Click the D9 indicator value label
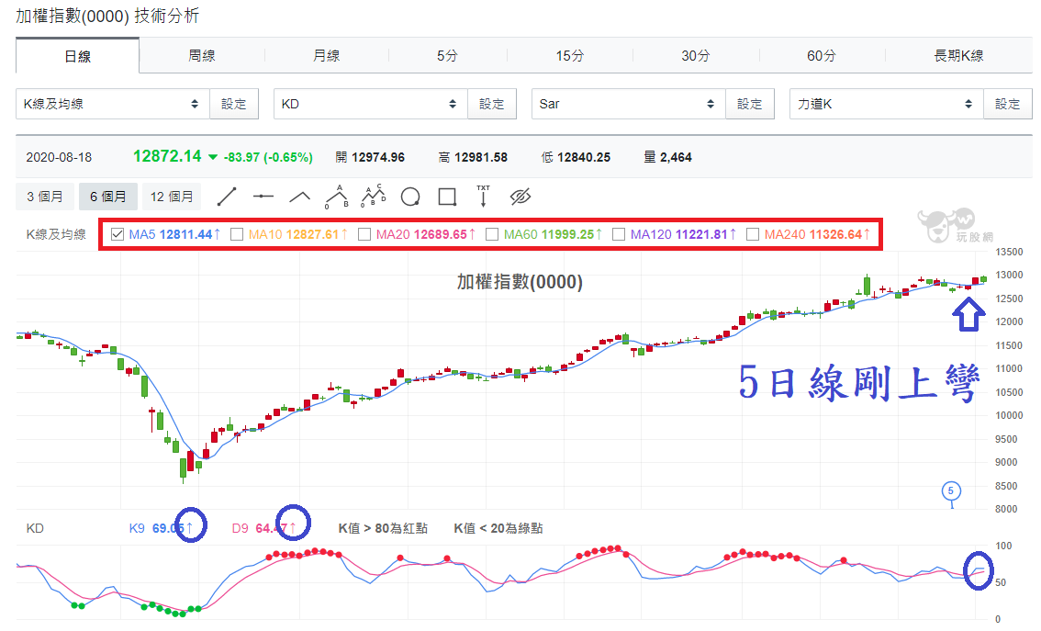The width and height of the screenshot is (1041, 631). pos(263,529)
